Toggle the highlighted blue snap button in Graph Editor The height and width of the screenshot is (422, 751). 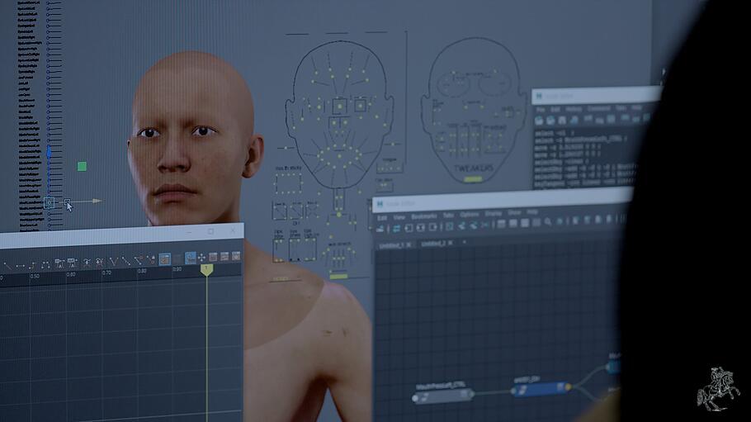pos(191,258)
